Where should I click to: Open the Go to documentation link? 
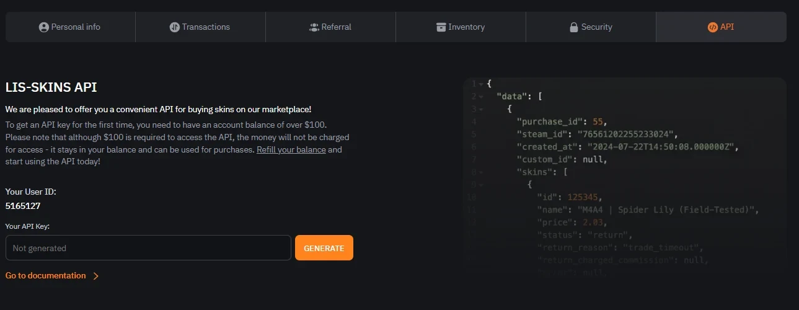[x=46, y=276]
